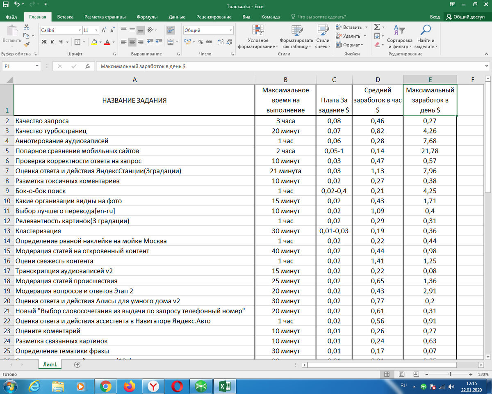Align text to bottom of cell
Image resolution: width=492 pixels, height=394 pixels.
[x=141, y=30]
